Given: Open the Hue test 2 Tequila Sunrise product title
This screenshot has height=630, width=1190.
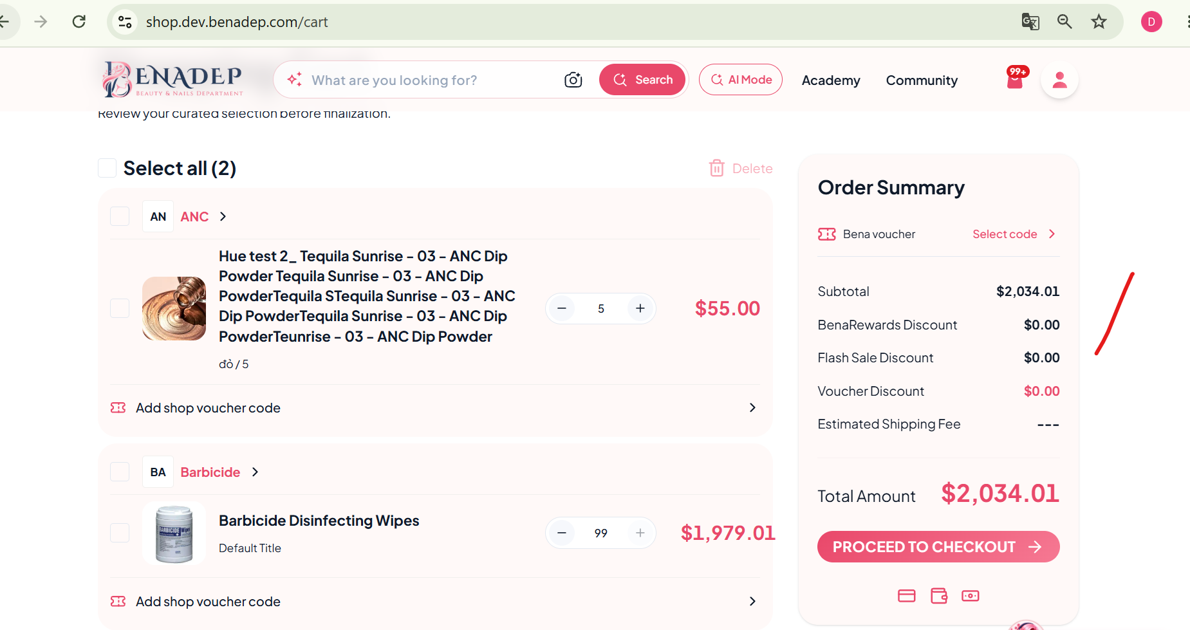Looking at the screenshot, I should click(x=367, y=296).
